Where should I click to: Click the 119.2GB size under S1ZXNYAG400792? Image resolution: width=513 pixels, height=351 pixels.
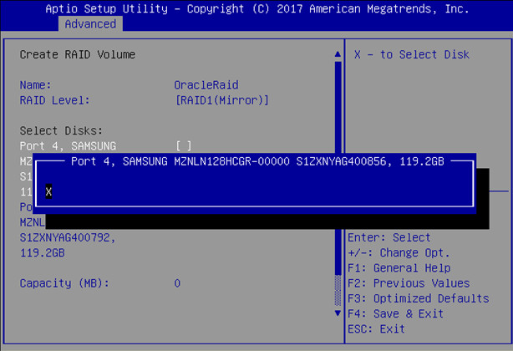click(x=43, y=253)
